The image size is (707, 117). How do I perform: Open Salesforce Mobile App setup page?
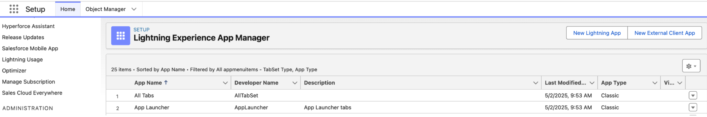point(30,48)
